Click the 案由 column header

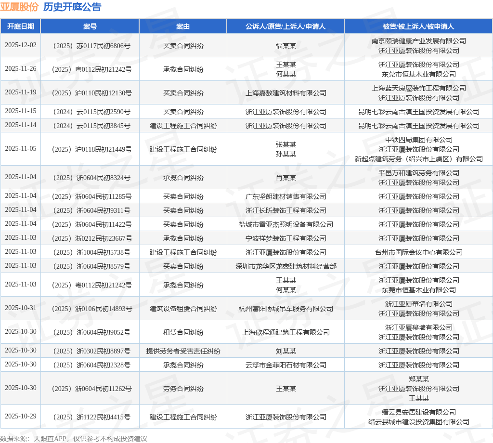point(183,26)
